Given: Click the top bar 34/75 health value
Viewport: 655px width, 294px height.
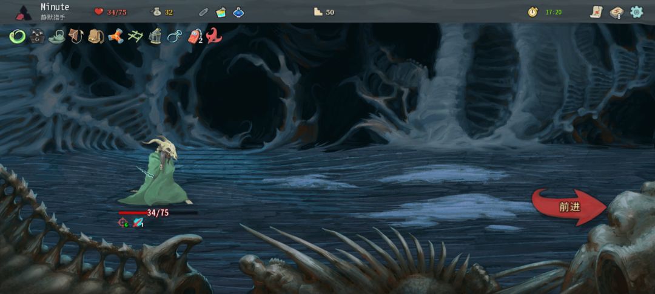Looking at the screenshot, I should click(117, 12).
